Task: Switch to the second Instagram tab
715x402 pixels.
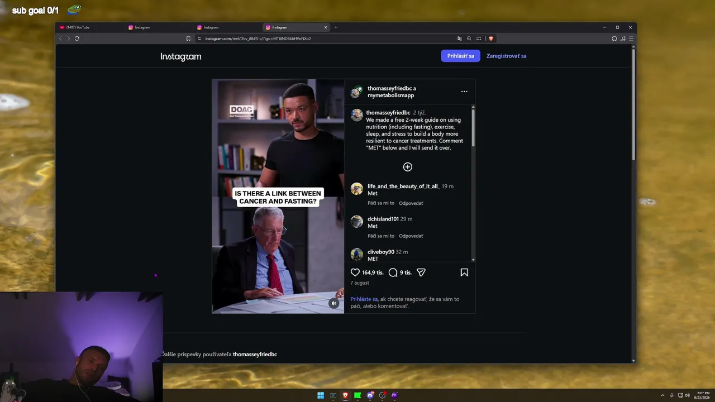Action: [228, 27]
